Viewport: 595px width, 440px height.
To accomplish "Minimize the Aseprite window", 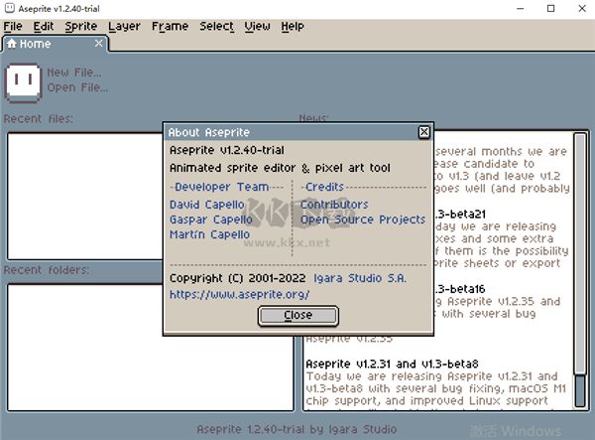I will (521, 8).
